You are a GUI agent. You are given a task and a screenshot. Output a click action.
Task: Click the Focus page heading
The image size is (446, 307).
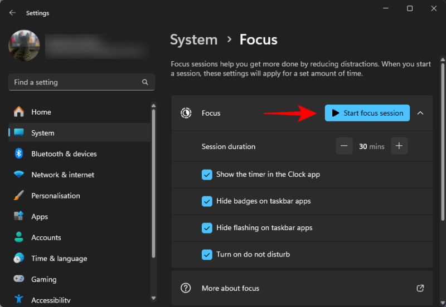pyautogui.click(x=258, y=39)
